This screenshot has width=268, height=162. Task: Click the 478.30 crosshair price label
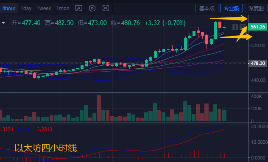coord(258,63)
